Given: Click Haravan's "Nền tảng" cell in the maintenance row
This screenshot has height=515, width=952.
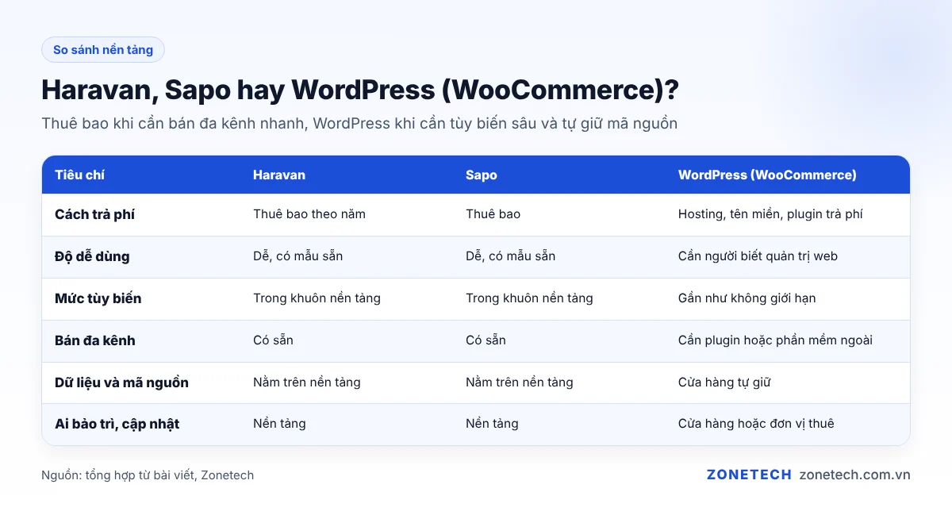Looking at the screenshot, I should click(x=279, y=424).
